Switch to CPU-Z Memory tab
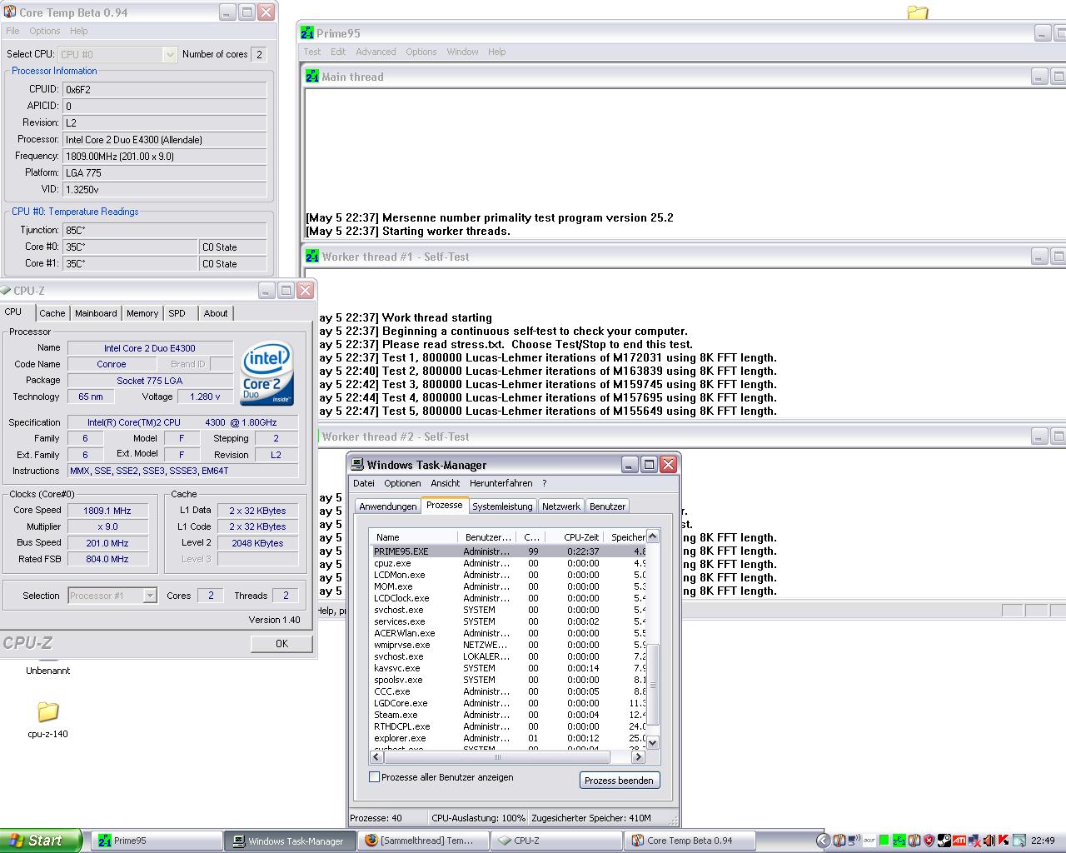 142,313
